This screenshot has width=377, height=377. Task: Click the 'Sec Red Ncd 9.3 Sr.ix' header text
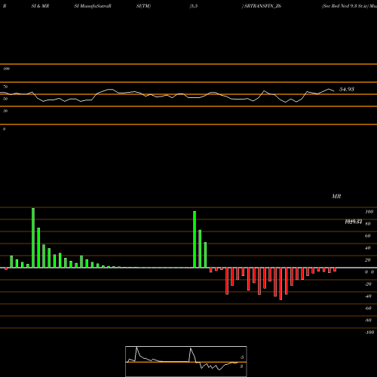pos(345,6)
